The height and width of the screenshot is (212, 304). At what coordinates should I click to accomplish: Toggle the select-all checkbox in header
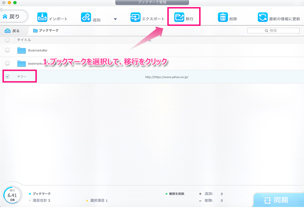7,40
